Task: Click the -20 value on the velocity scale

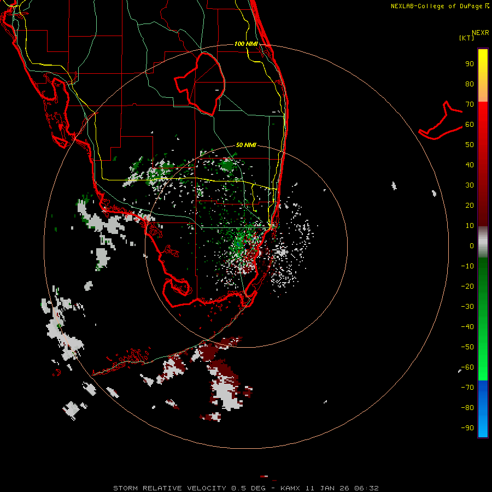Action: pyautogui.click(x=467, y=286)
